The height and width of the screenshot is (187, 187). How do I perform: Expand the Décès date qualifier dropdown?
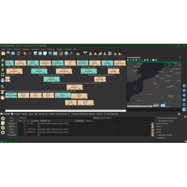coord(21,132)
